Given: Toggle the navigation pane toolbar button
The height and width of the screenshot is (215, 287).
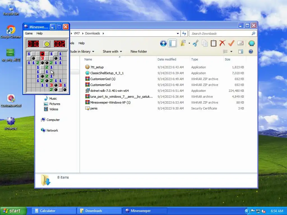Looking at the screenshot, I should 172,43.
